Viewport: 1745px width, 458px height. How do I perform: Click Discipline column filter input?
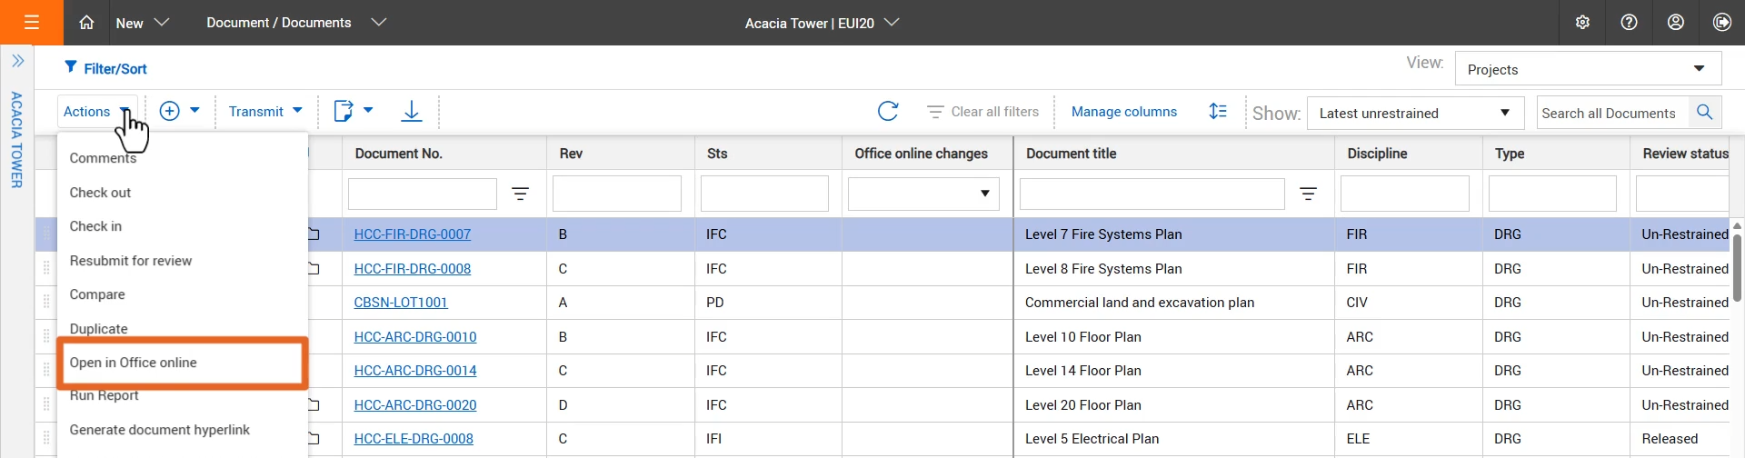[x=1405, y=194]
